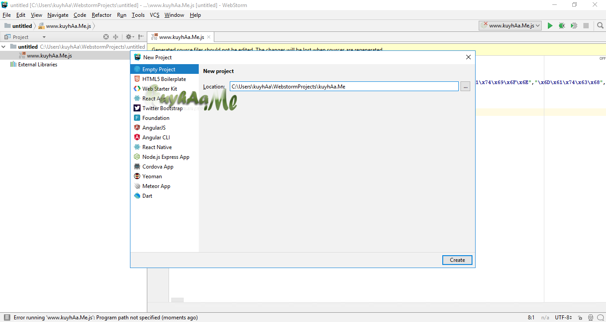Open the Help menu
The height and width of the screenshot is (322, 606).
(195, 15)
